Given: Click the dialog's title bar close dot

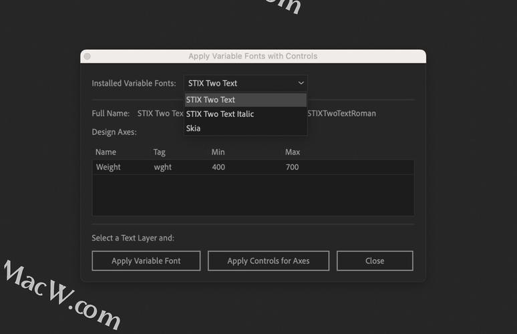Looking at the screenshot, I should pyautogui.click(x=88, y=56).
